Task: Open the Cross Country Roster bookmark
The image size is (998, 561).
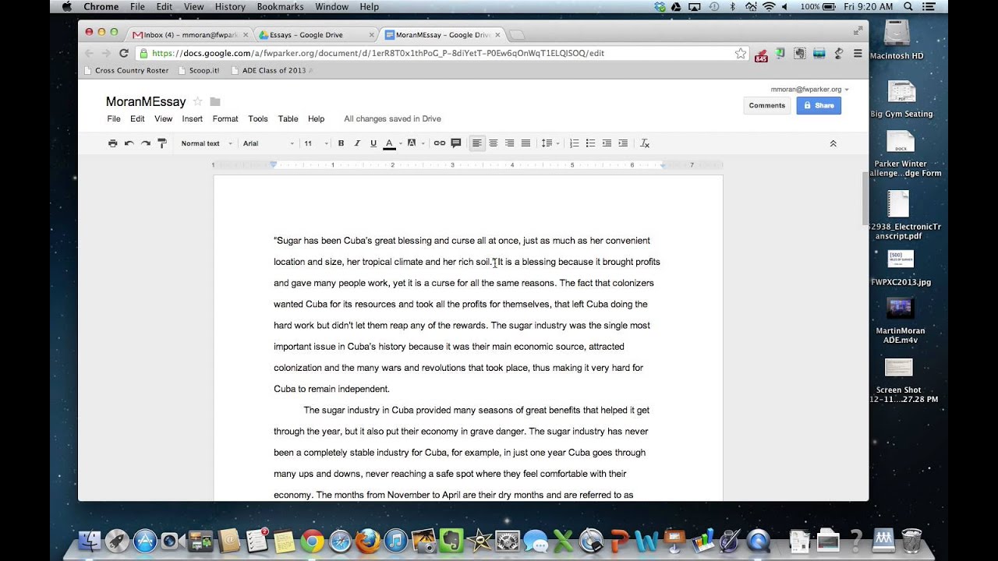Action: tap(126, 70)
